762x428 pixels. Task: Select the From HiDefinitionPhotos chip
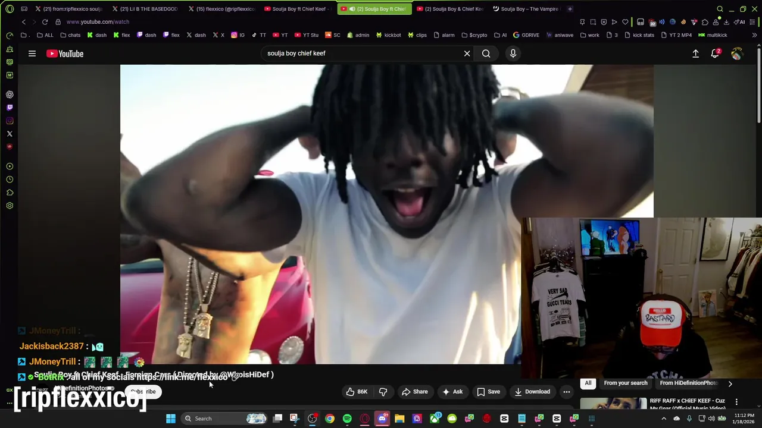point(688,383)
